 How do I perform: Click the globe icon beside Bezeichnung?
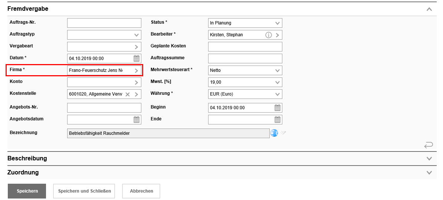coord(274,133)
